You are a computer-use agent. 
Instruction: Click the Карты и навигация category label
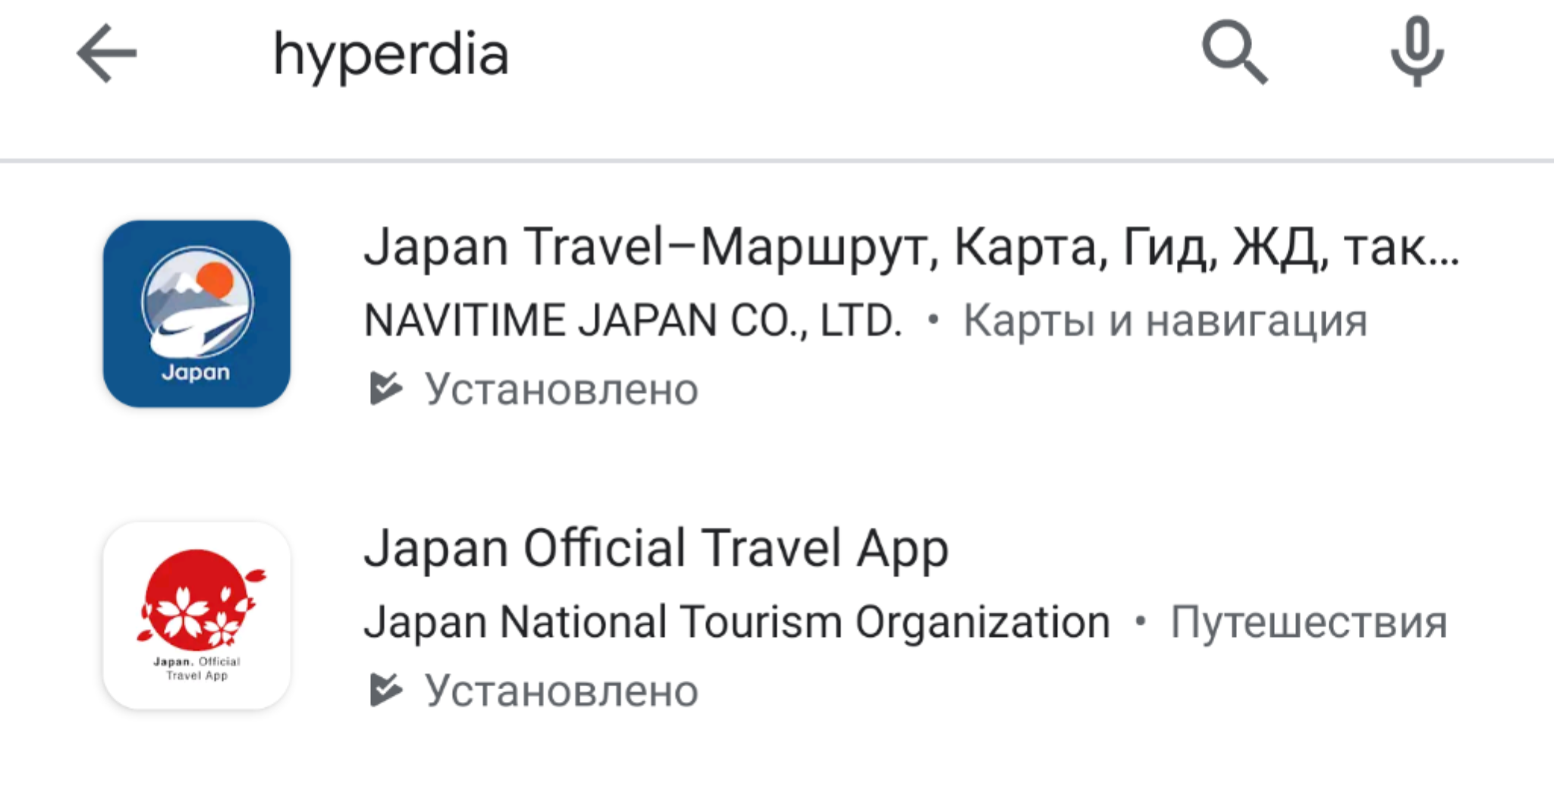pyautogui.click(x=1165, y=320)
